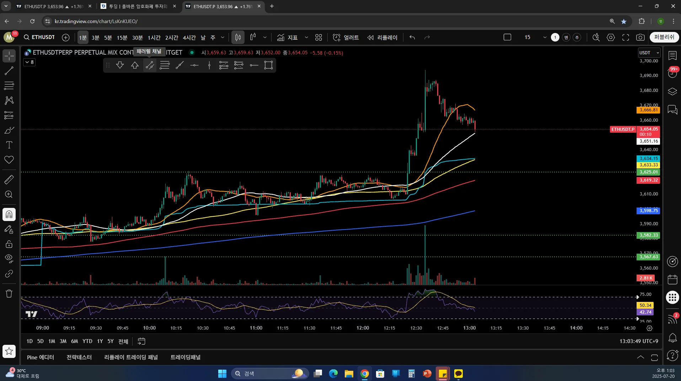Open the brush drawing tool
This screenshot has height=381, width=681.
(x=9, y=130)
